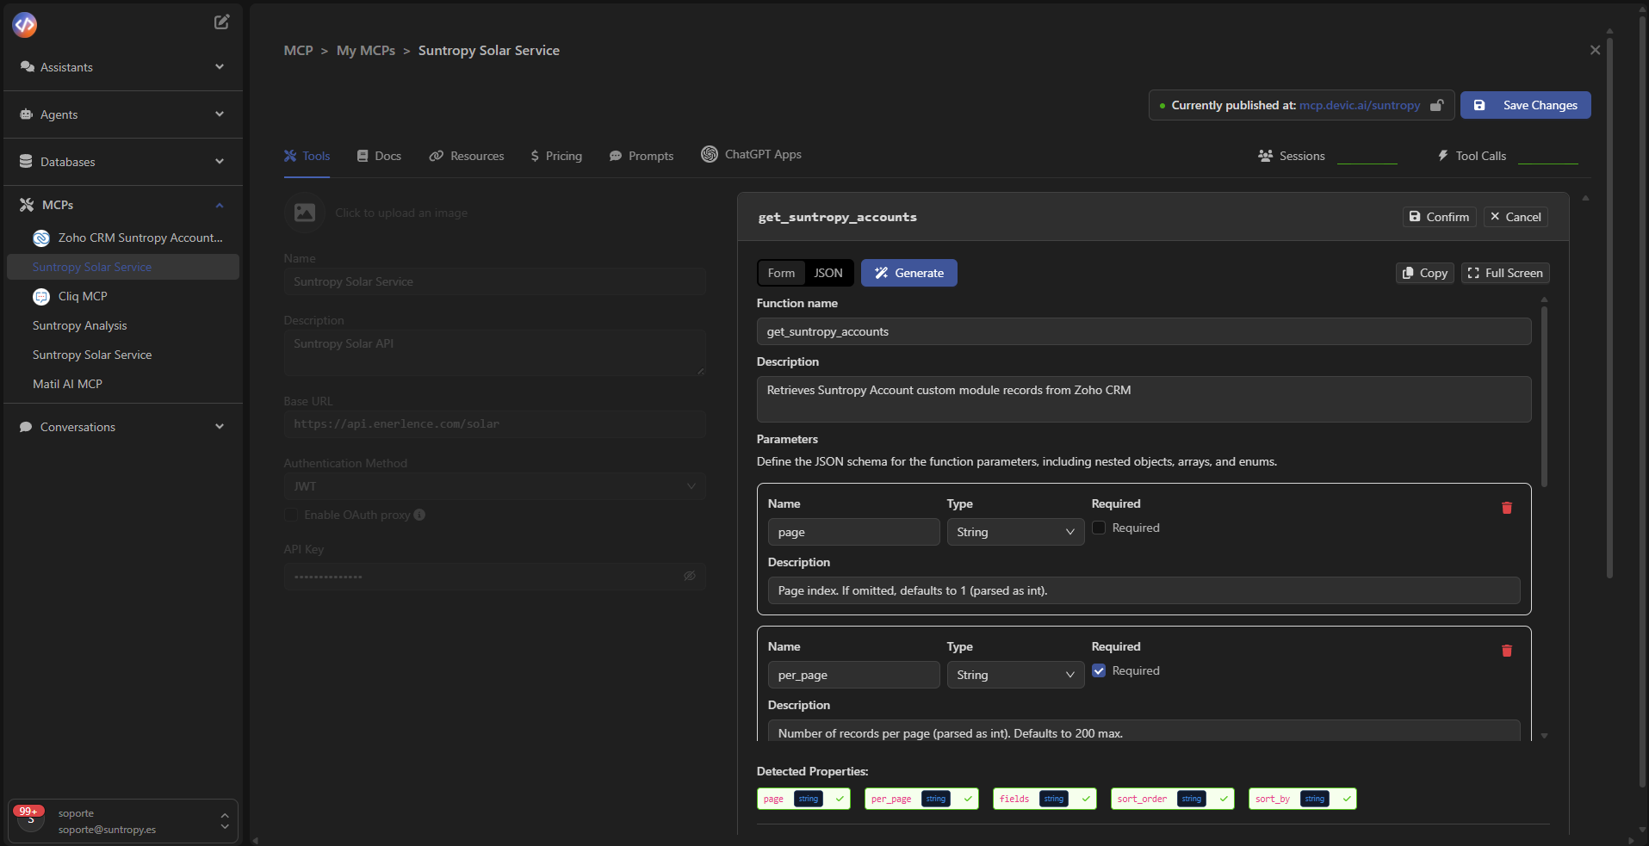Open the Devic logo in top-left corner
The image size is (1649, 846).
pyautogui.click(x=25, y=25)
